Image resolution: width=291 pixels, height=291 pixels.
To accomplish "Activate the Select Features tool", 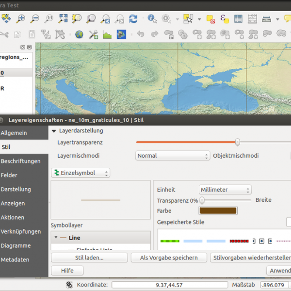I will 188,18.
